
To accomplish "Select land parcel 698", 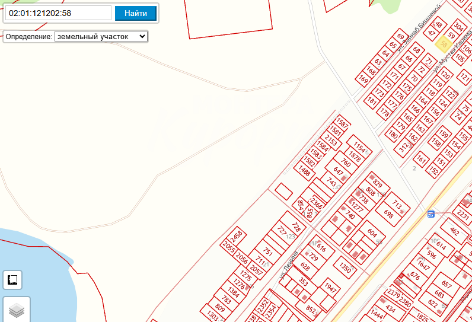I will point(388,214).
